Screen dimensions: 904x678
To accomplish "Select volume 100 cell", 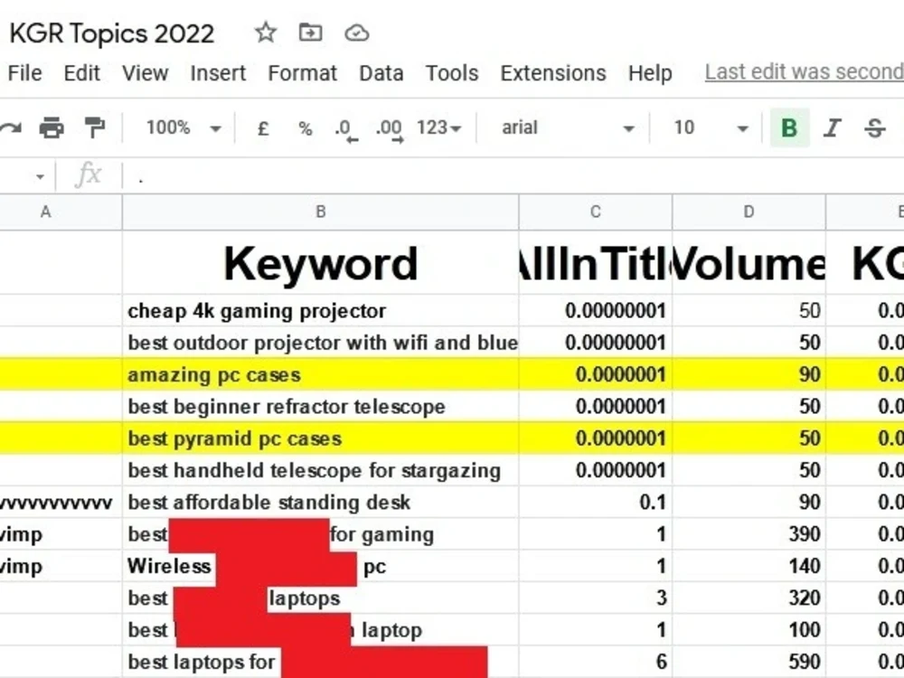I will click(749, 629).
